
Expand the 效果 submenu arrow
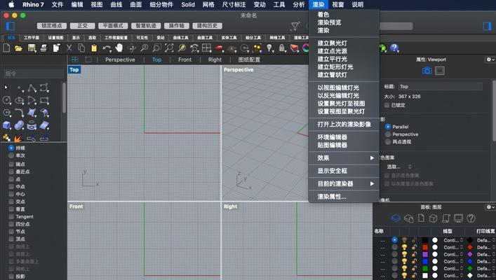tap(372, 157)
